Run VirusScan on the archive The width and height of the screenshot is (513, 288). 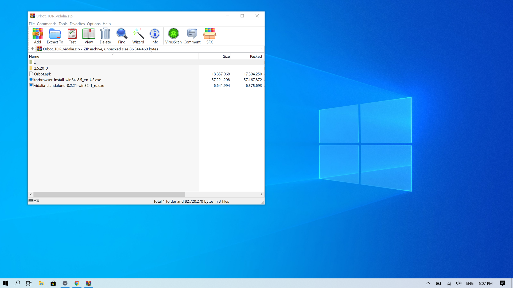[173, 36]
